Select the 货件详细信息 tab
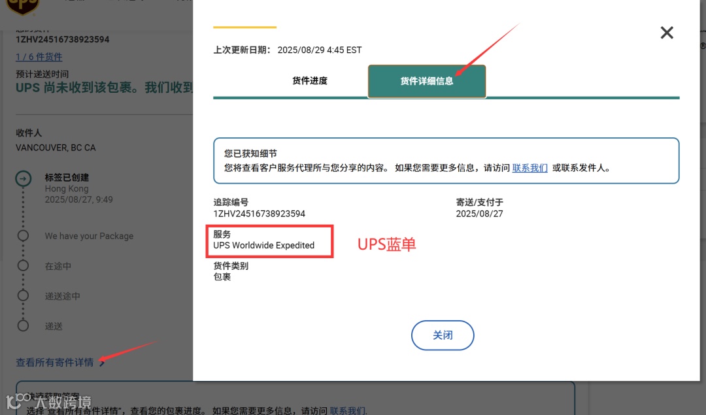706x415 pixels. (x=427, y=82)
